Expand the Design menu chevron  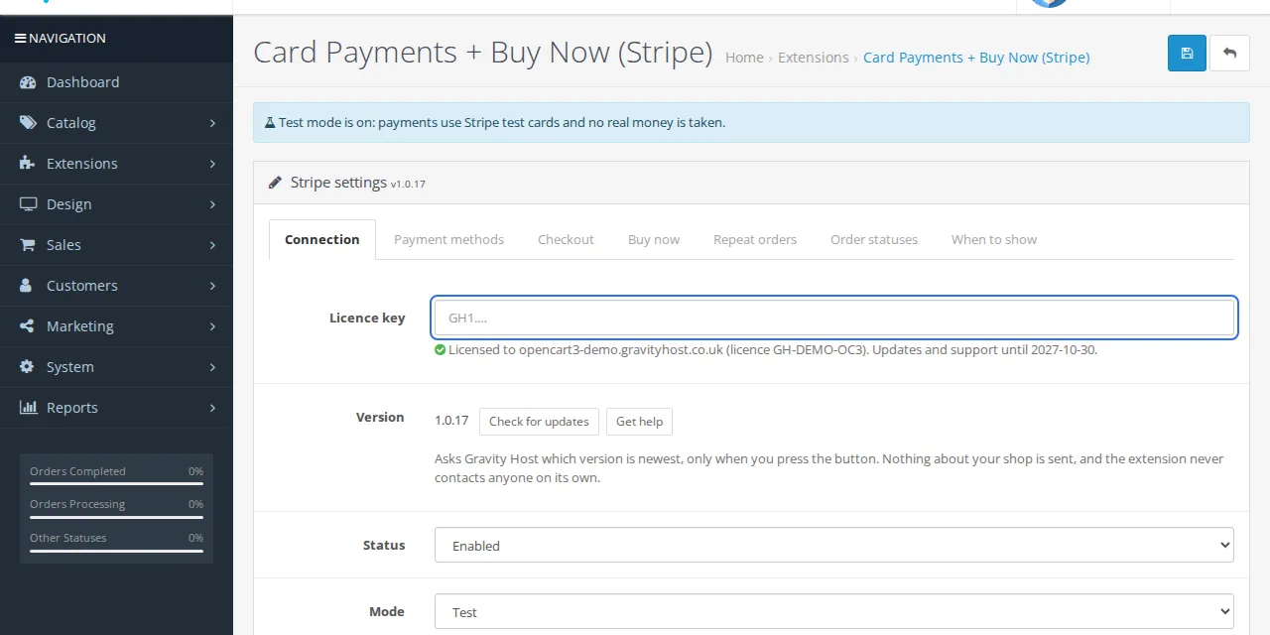pyautogui.click(x=212, y=204)
